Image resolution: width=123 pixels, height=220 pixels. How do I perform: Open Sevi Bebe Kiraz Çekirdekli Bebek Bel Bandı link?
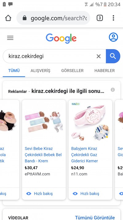point(43,155)
